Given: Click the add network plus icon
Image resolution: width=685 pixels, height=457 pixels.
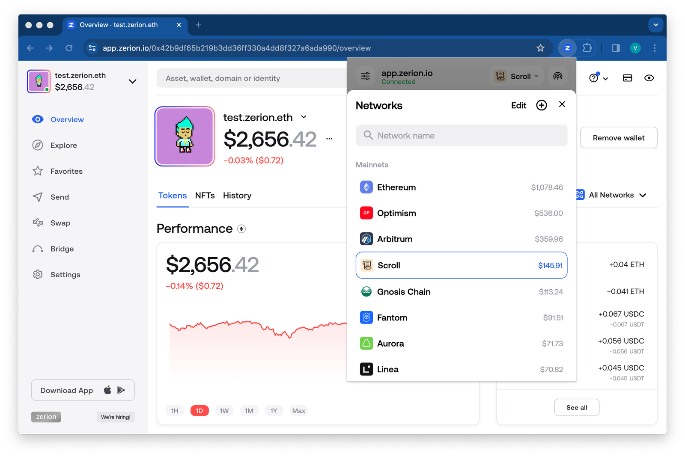Looking at the screenshot, I should [542, 105].
